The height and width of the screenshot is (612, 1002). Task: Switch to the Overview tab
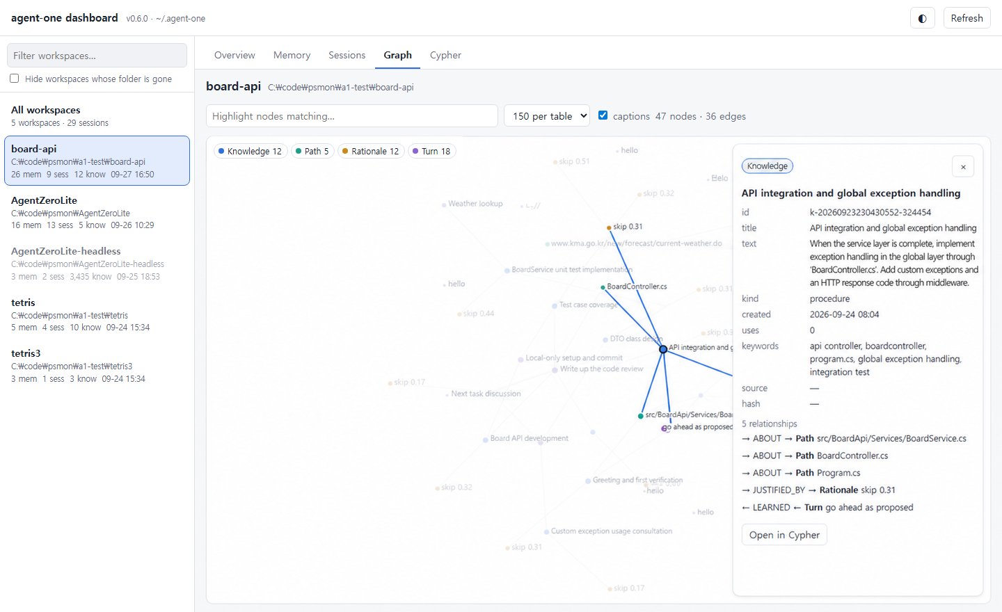pyautogui.click(x=234, y=55)
